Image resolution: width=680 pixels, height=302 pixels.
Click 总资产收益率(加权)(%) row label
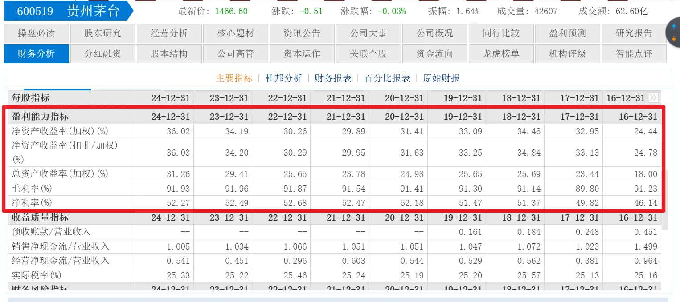[x=60, y=173]
